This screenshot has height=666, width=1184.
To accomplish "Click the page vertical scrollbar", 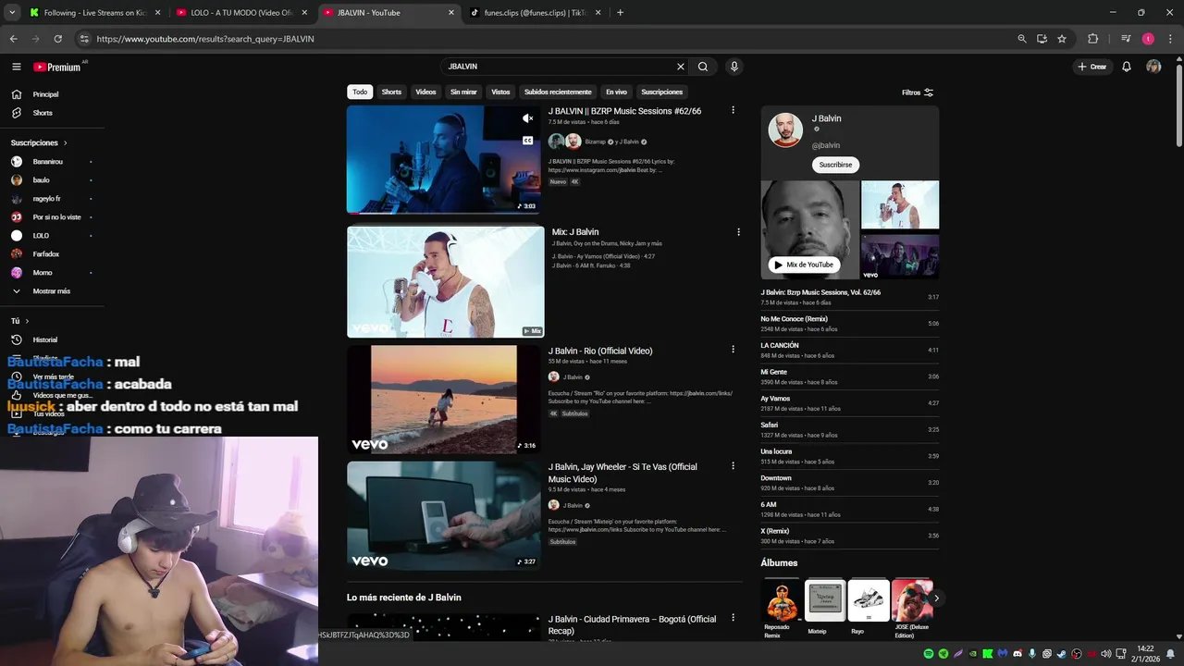I will tap(1178, 106).
